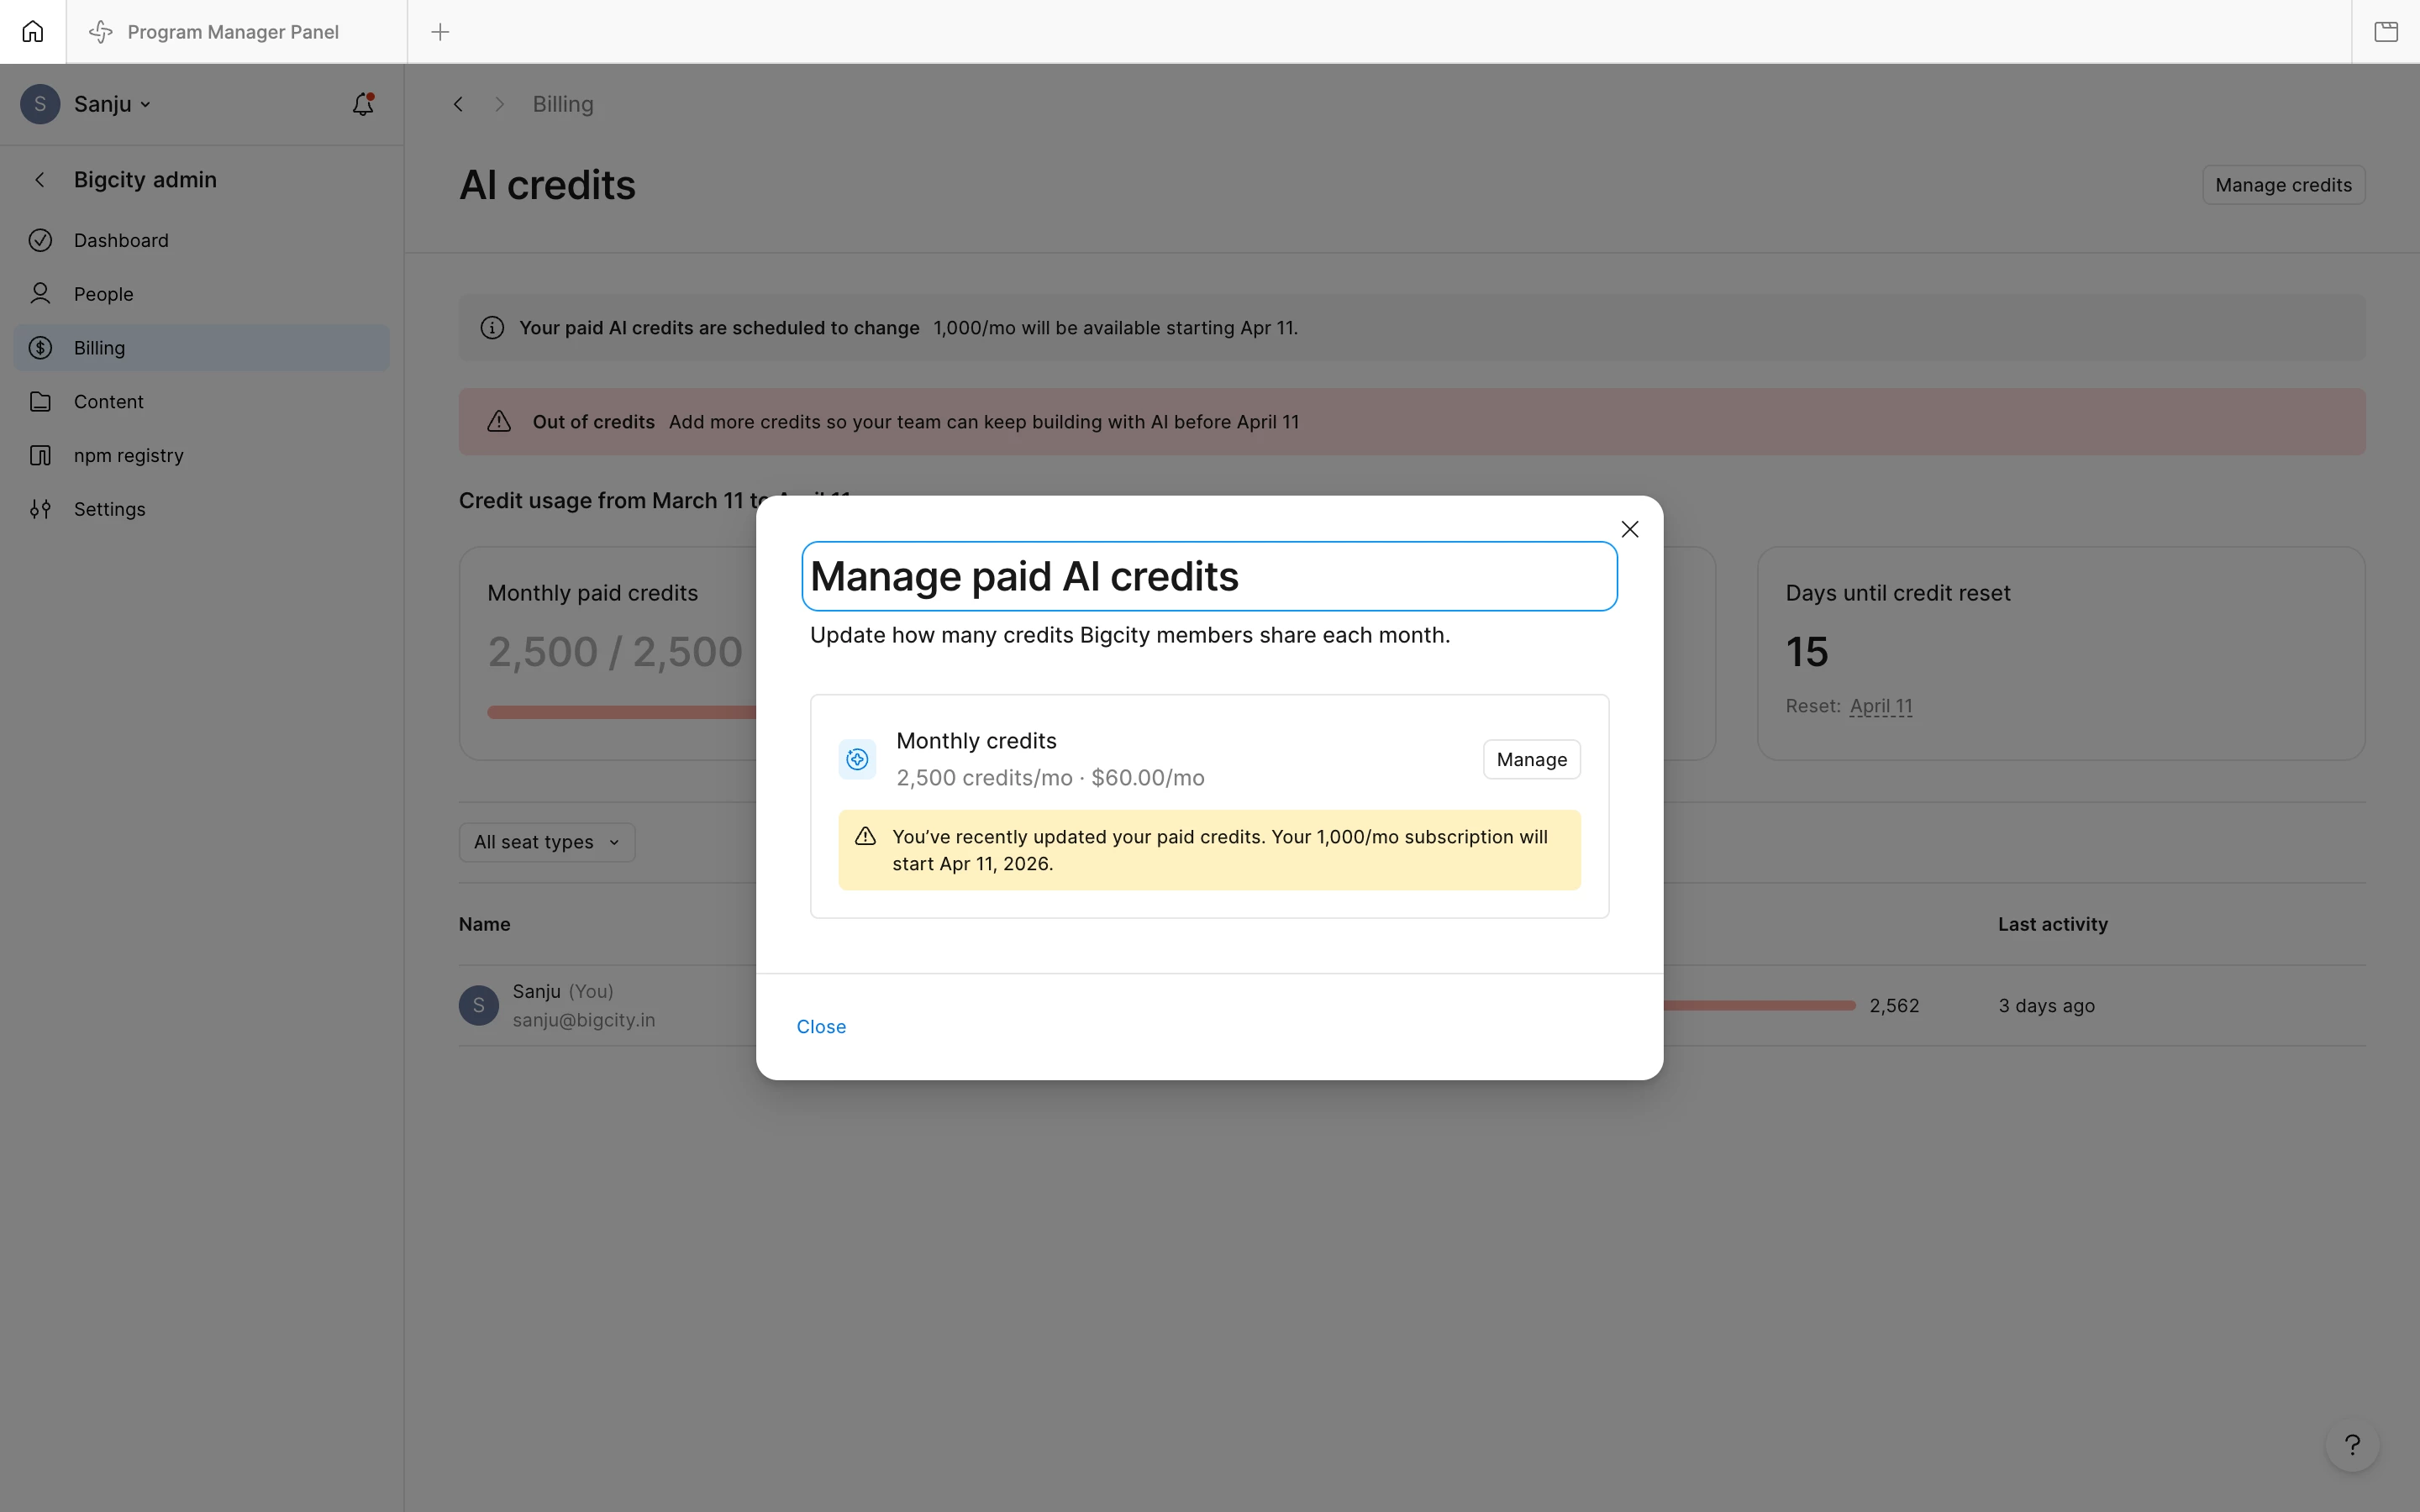Click the People sidebar icon
The image size is (2420, 1512).
40,294
